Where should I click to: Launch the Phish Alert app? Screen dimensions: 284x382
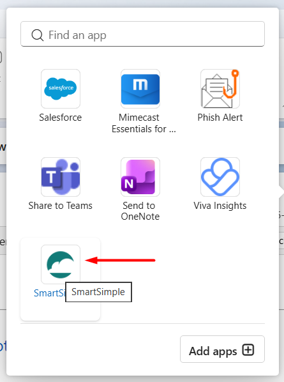pyautogui.click(x=220, y=89)
